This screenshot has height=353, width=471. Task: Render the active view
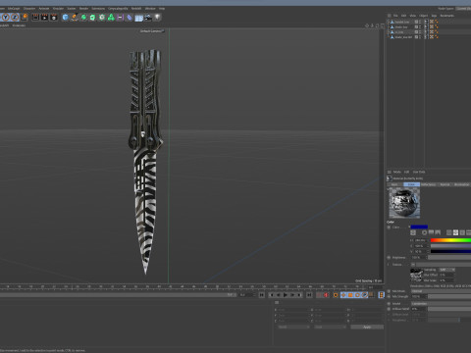[35, 18]
